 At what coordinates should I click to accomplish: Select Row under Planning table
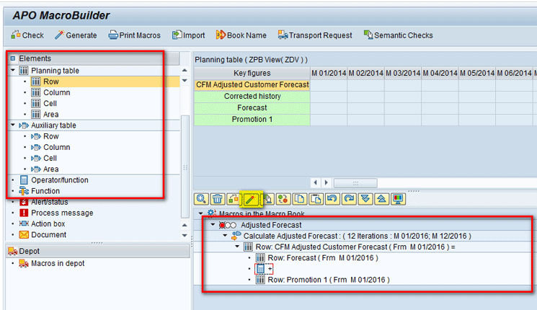50,82
